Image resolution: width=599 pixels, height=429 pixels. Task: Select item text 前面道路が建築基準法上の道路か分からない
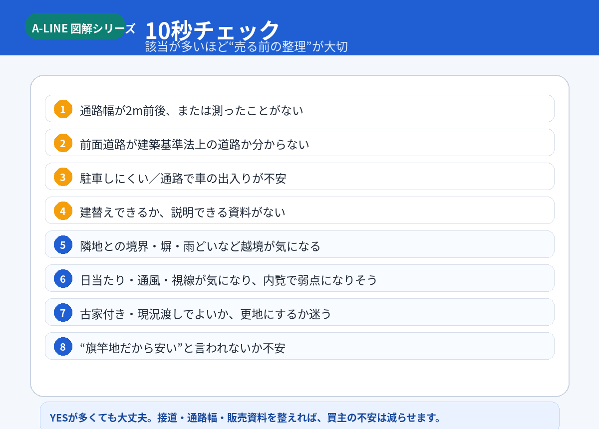[195, 144]
